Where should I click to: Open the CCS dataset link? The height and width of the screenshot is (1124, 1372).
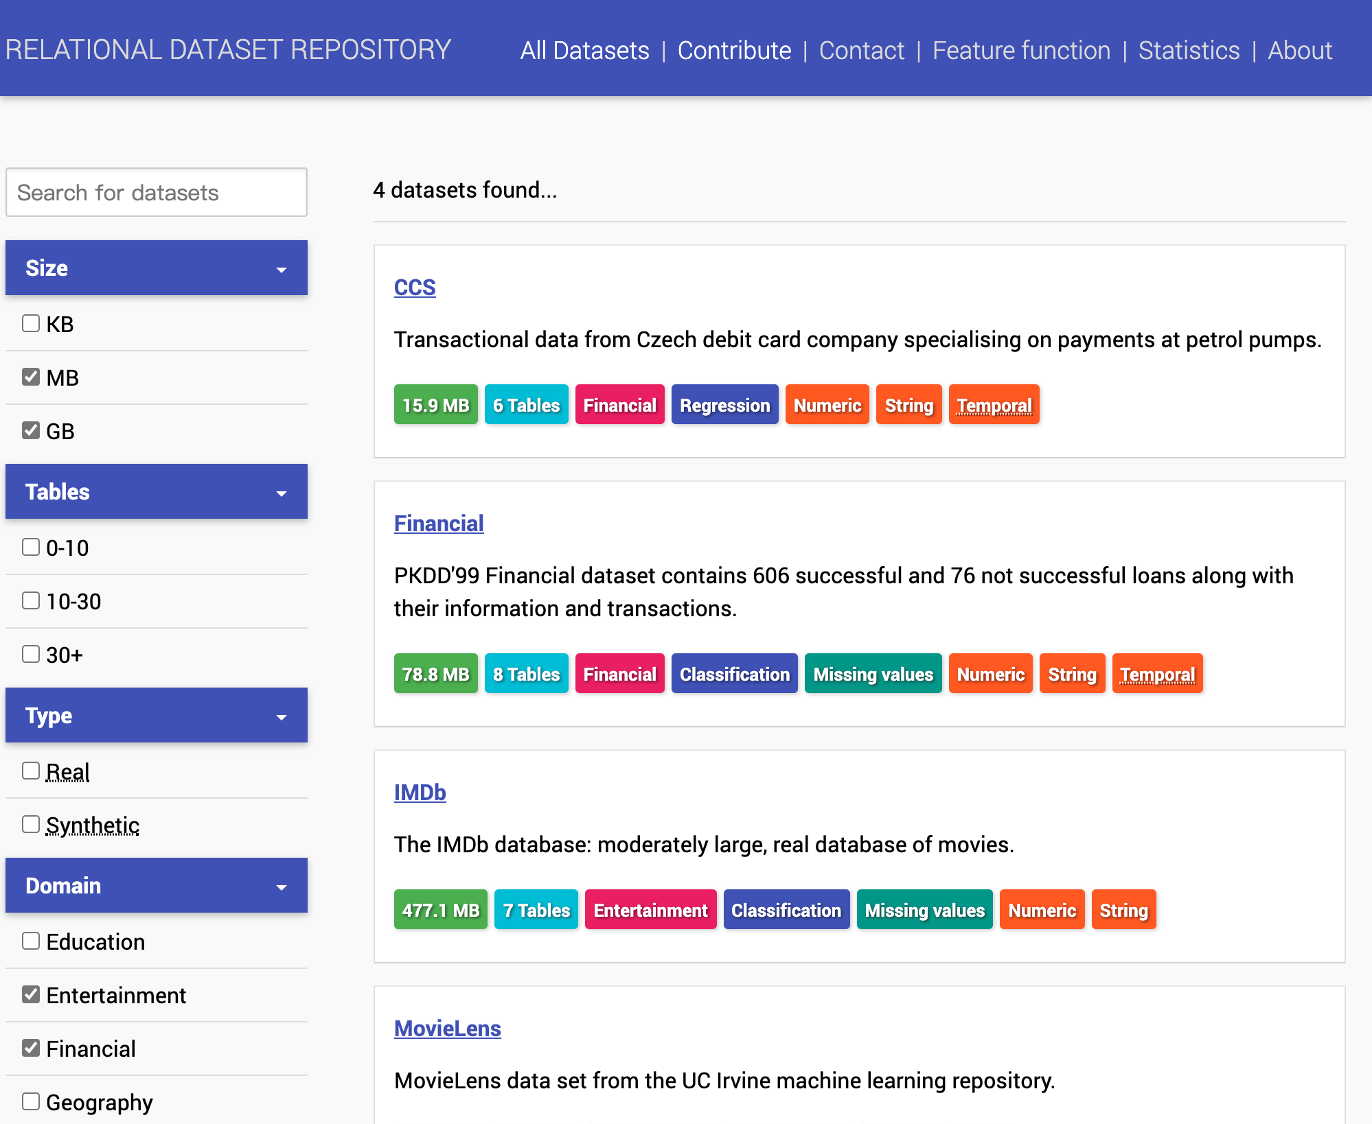[415, 288]
